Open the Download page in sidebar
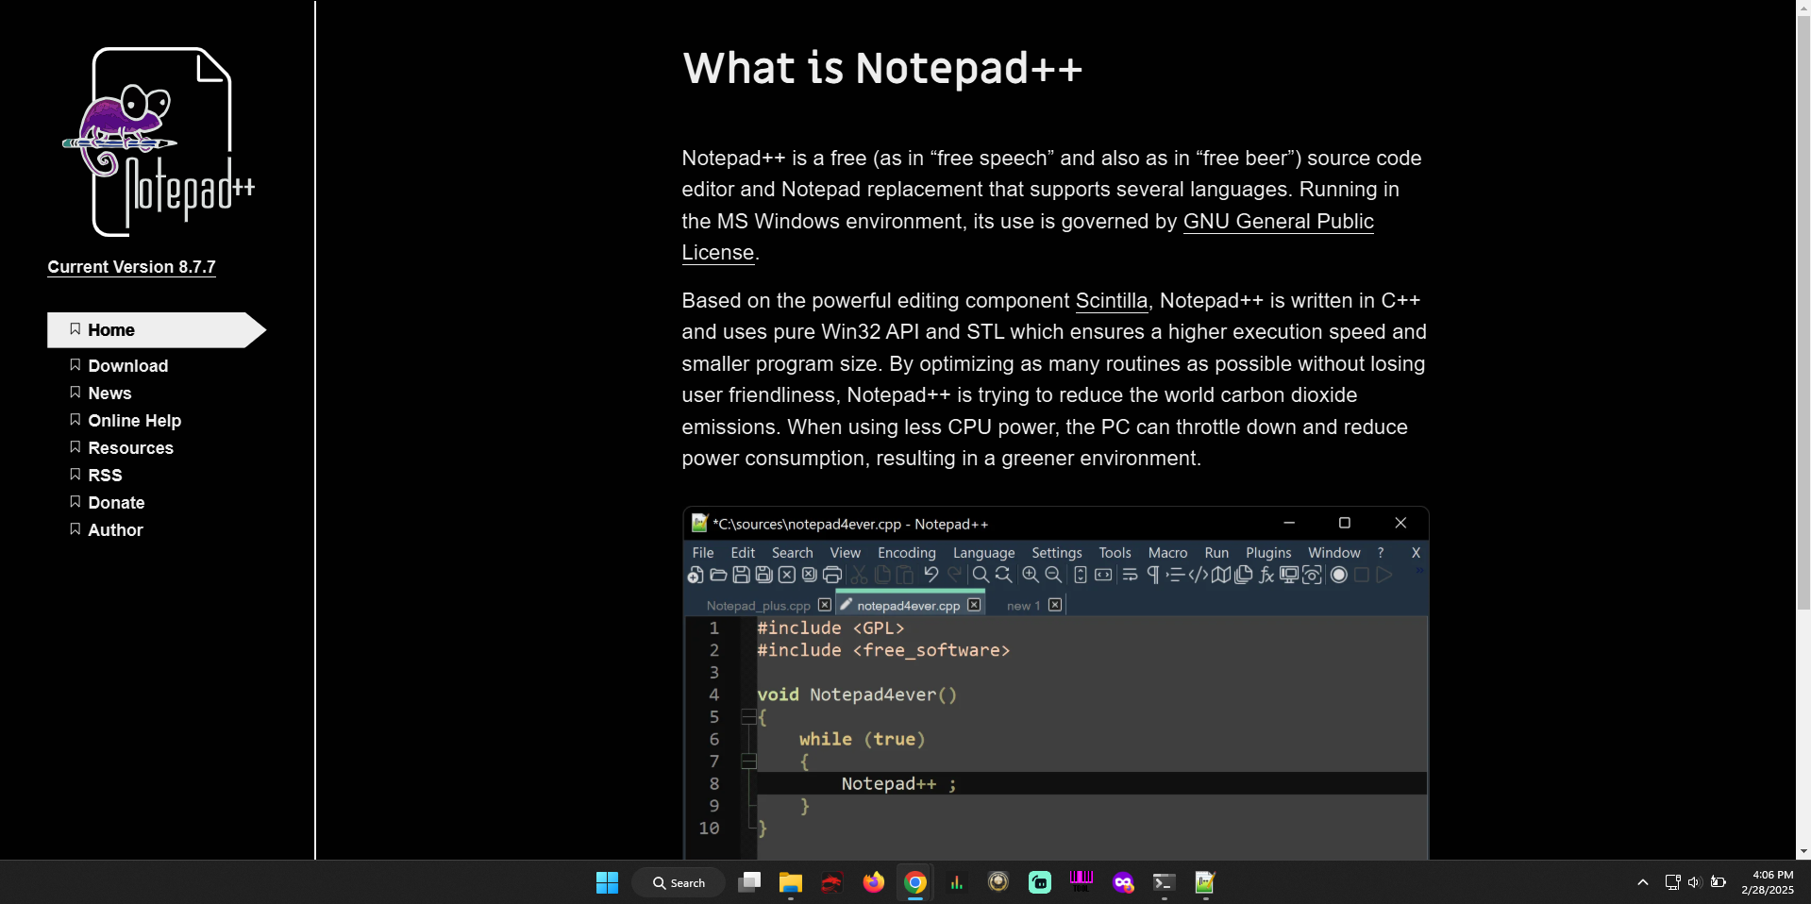 pyautogui.click(x=127, y=366)
